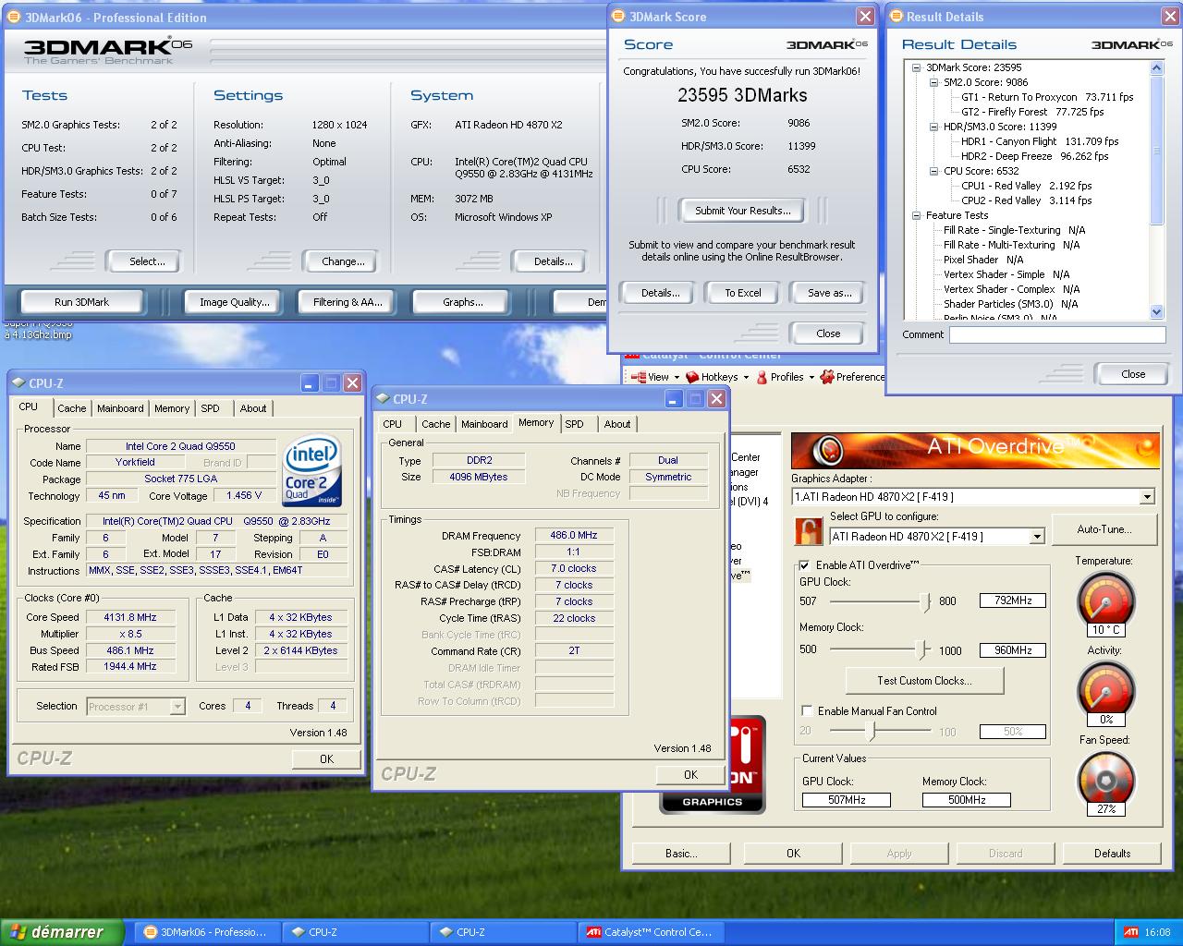
Task: Open Processor #1 selection dropdown
Action: [x=177, y=707]
